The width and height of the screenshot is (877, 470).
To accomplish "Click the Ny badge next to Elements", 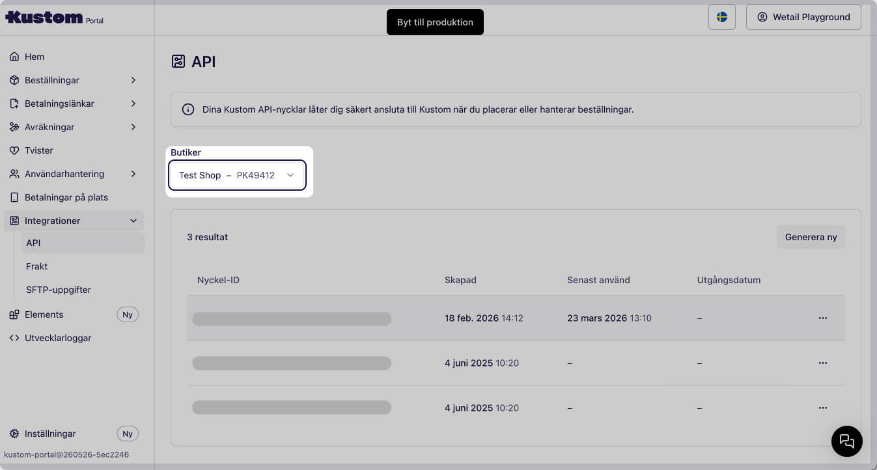I will [x=128, y=314].
